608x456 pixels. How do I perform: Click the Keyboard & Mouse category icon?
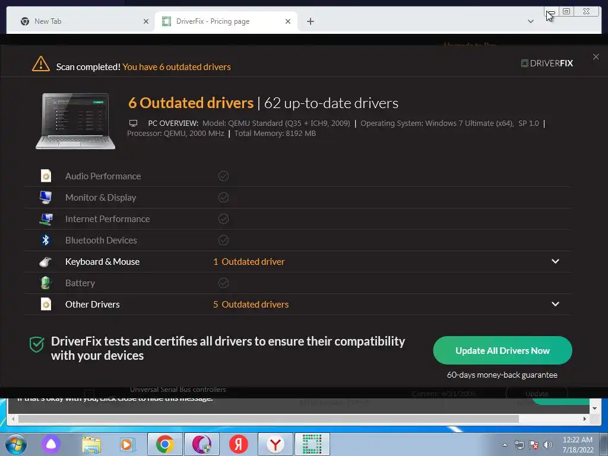(46, 262)
